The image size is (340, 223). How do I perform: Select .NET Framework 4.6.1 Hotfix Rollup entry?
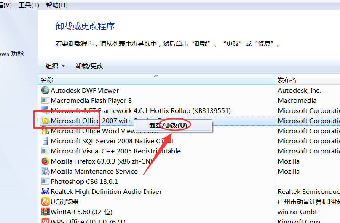[x=141, y=110]
